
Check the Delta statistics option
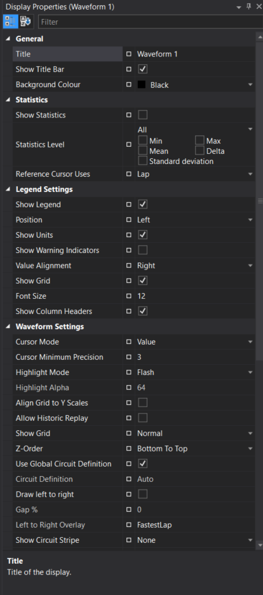pos(199,151)
